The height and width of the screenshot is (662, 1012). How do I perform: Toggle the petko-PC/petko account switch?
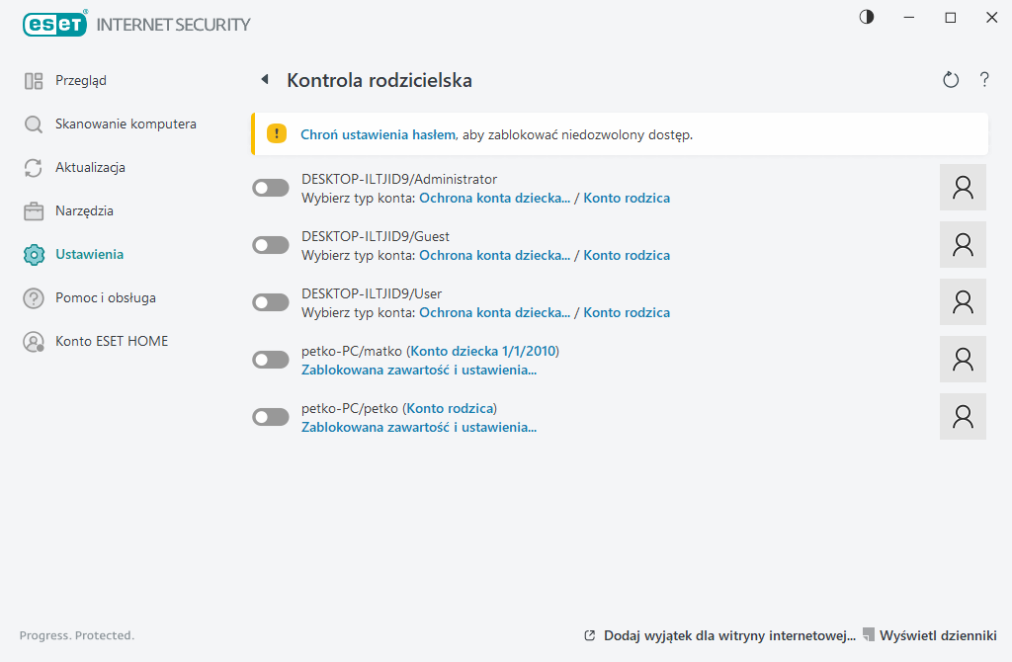pyautogui.click(x=270, y=416)
